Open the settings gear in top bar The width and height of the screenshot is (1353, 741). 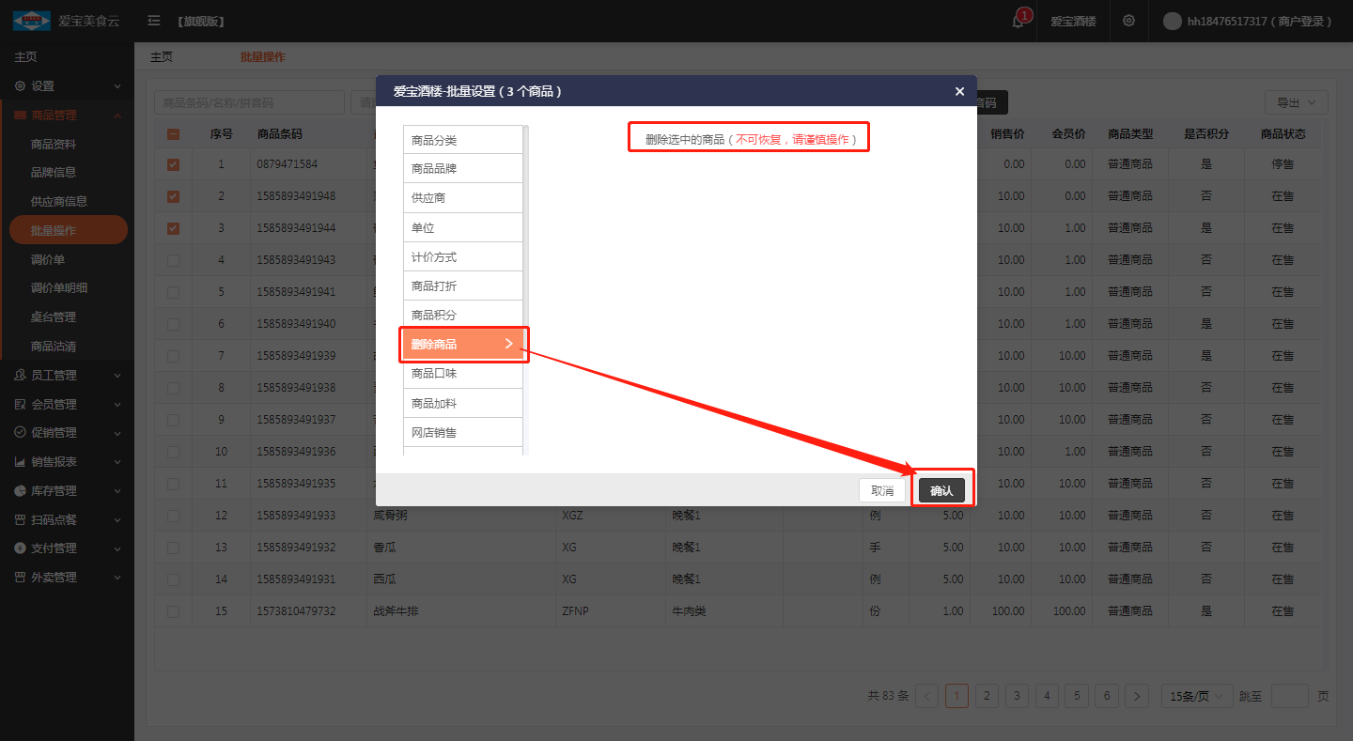[x=1128, y=21]
